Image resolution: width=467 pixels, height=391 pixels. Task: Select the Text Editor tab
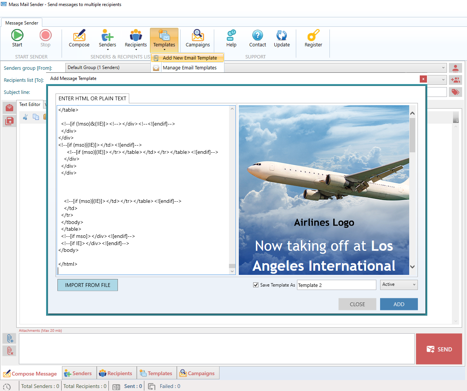(29, 104)
